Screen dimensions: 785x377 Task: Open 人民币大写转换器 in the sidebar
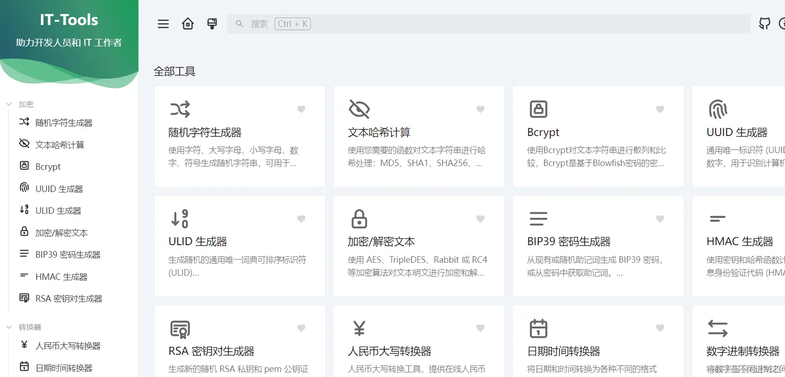[x=68, y=346]
